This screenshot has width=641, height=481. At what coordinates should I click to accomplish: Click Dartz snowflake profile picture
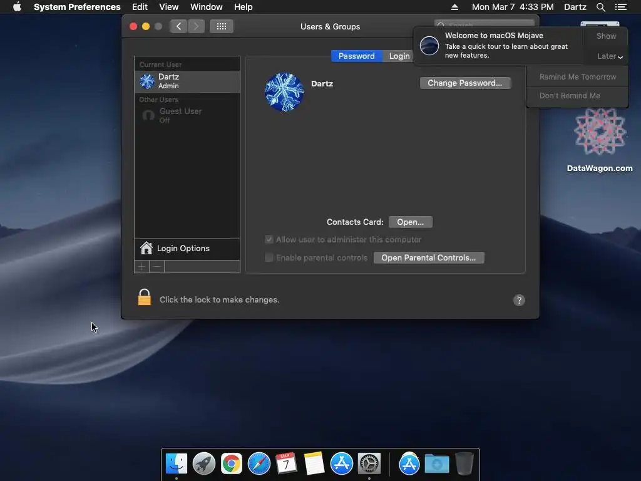click(x=284, y=92)
